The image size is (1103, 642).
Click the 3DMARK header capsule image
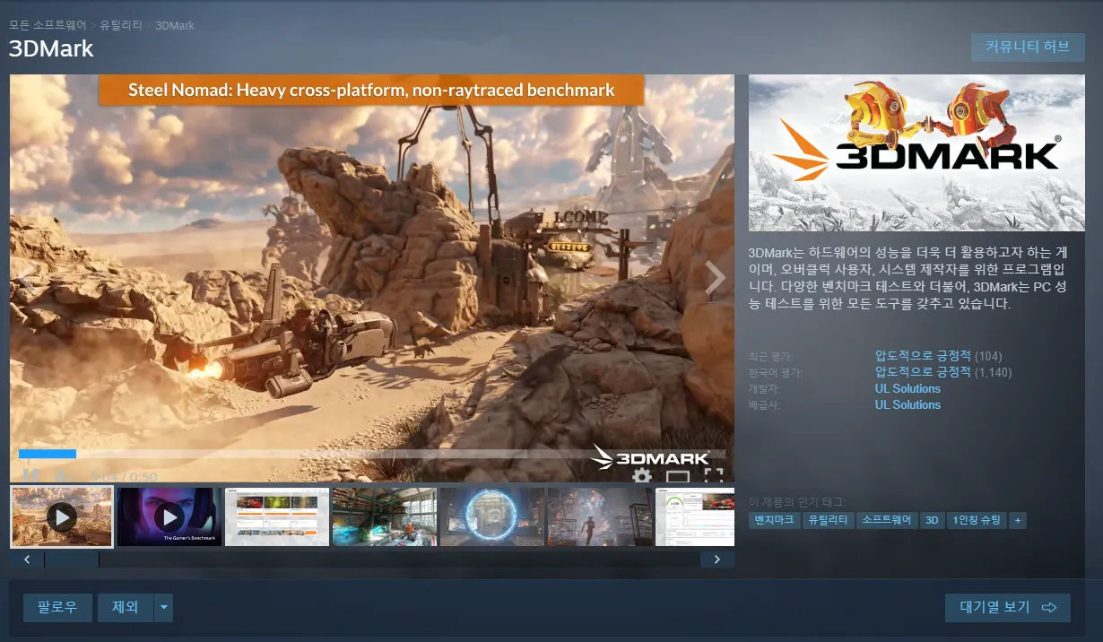(916, 153)
